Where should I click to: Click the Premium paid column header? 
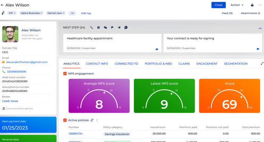coord(188,127)
